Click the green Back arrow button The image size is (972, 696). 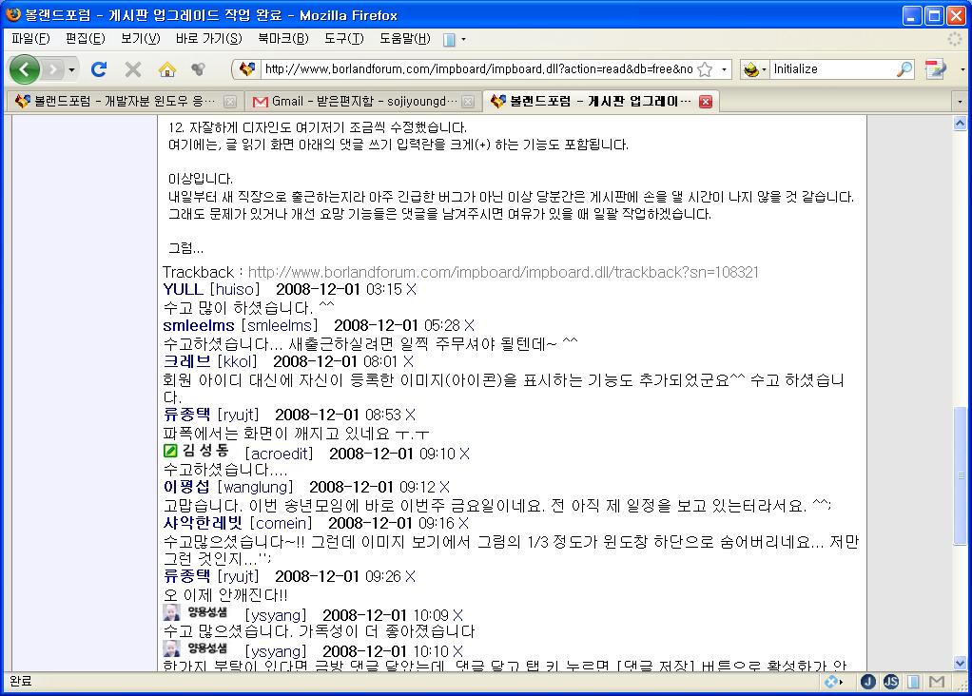pos(24,69)
